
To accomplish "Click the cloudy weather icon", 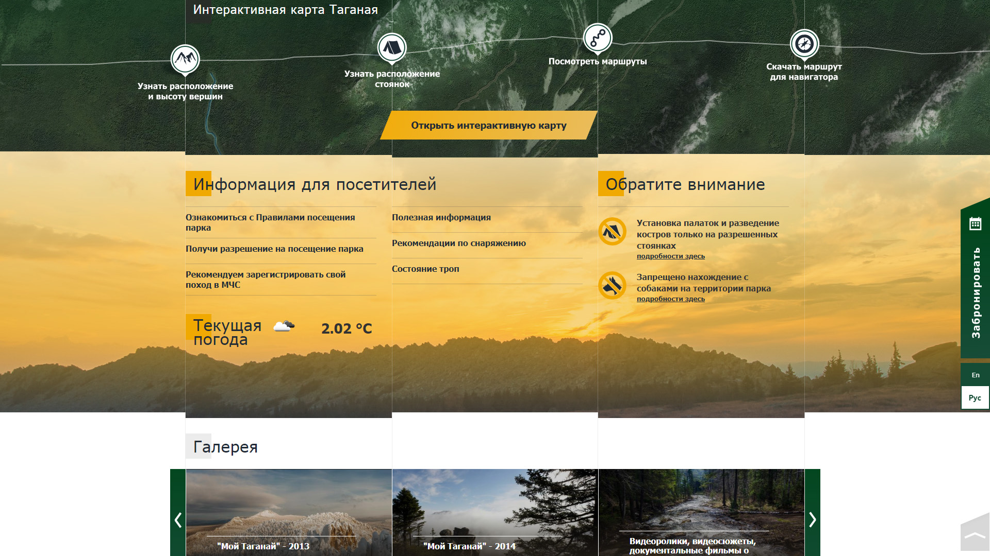I will click(x=284, y=326).
